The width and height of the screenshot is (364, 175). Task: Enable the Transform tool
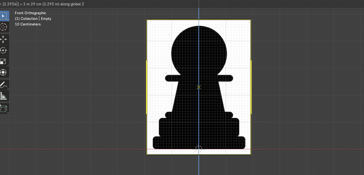pos(3,73)
